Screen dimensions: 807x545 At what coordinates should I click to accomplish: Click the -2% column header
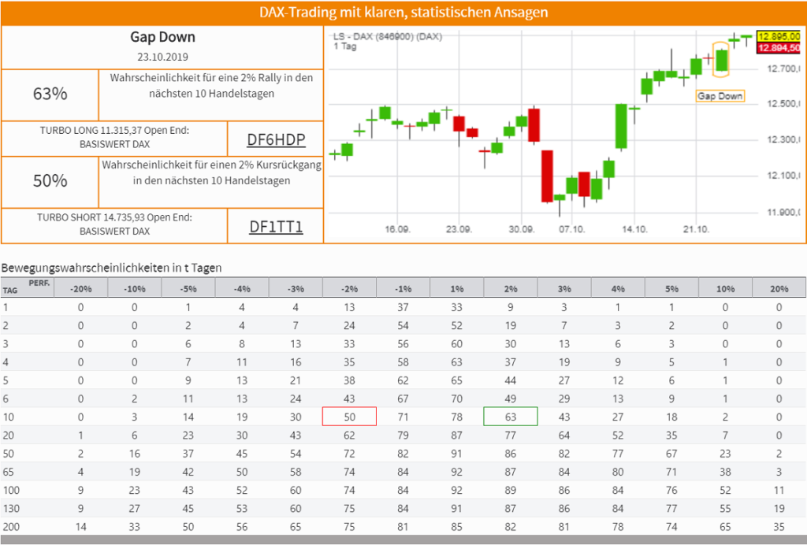(349, 289)
